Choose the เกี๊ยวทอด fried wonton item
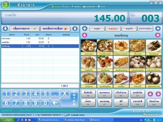This screenshot has height=122, width=163. pyautogui.click(x=138, y=47)
